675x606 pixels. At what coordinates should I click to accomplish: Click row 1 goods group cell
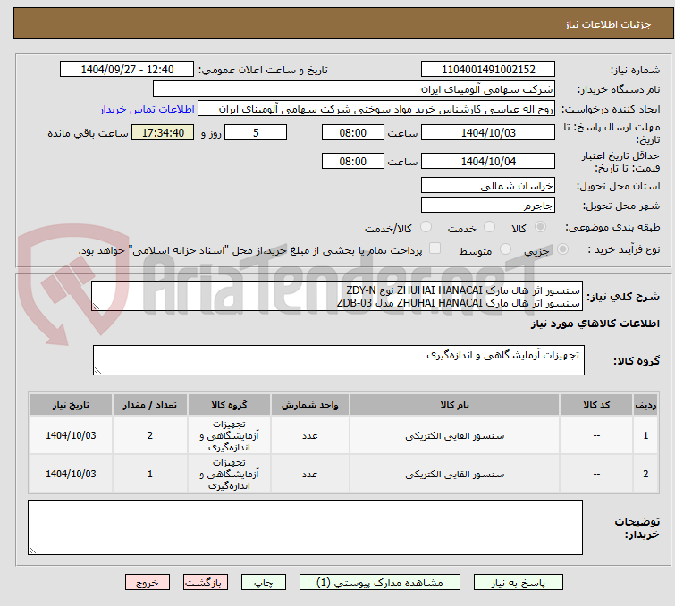pyautogui.click(x=229, y=435)
